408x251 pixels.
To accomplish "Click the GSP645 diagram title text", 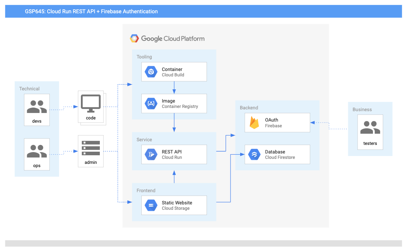I will pos(91,11).
